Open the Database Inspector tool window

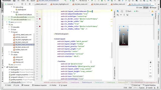(39, 85)
